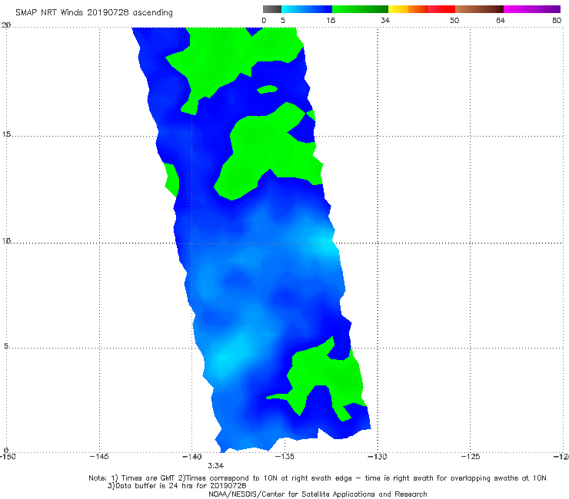Click the blue segment of the wind color bar
The height and width of the screenshot is (499, 569).
307,9
